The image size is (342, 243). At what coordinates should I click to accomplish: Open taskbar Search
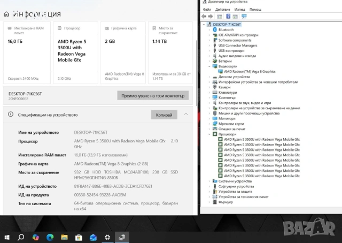21,237
